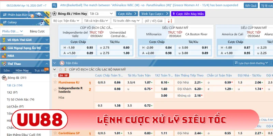
Task: Open the Tất Cả dropdown beside Hôm Nay
Action: [x=101, y=14]
